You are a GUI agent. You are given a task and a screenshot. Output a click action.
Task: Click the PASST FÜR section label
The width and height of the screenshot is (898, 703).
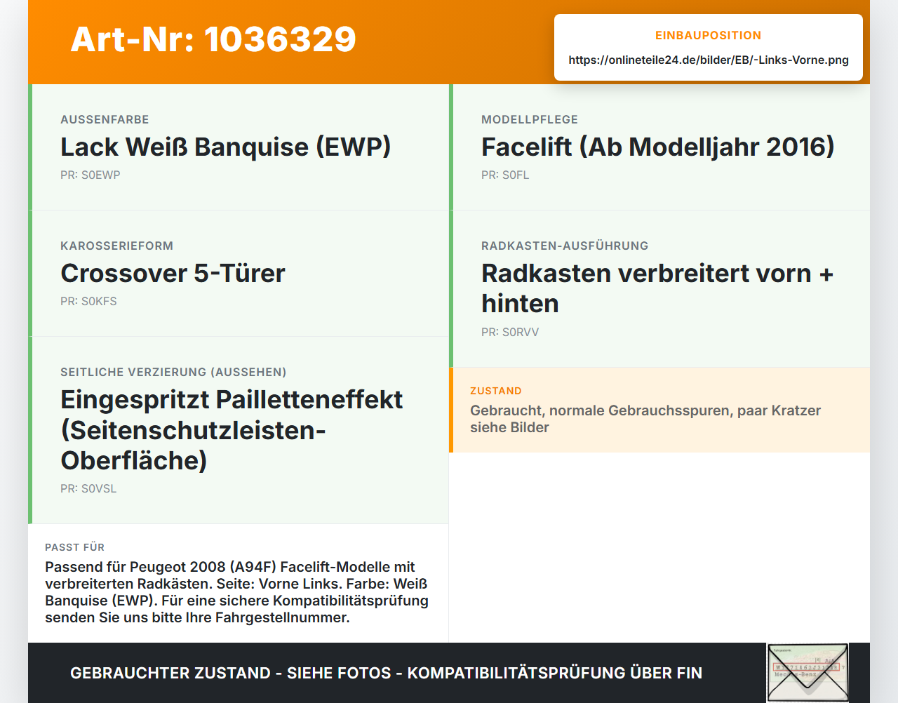pos(74,547)
